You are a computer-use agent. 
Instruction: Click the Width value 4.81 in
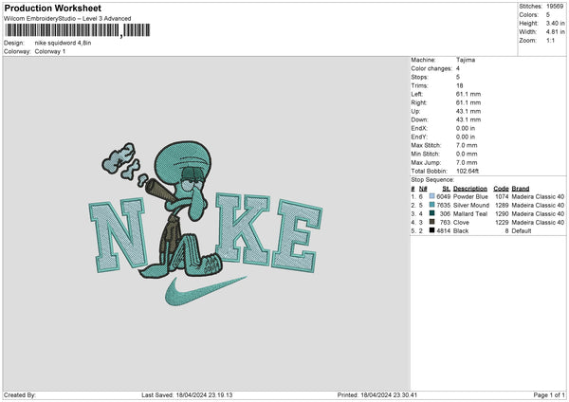click(x=555, y=32)
